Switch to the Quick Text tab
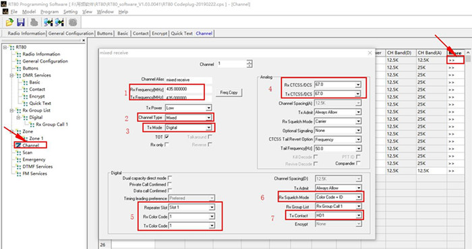 tap(181, 34)
